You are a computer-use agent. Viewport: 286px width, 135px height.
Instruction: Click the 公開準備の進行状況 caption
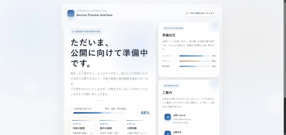[83, 109]
